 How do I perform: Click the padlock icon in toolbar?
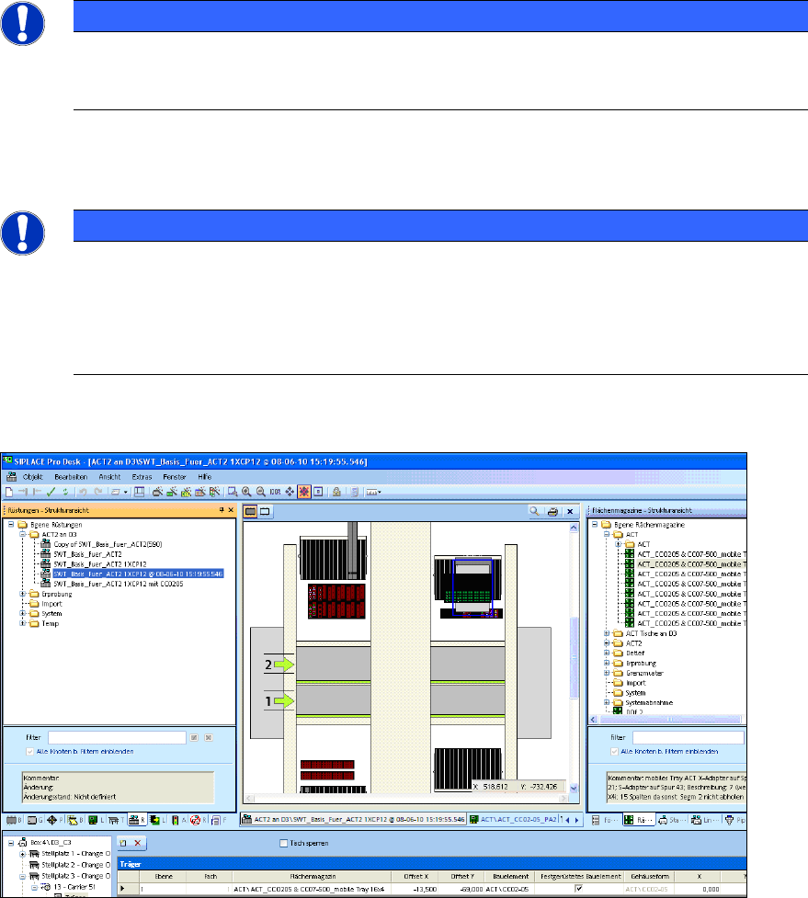336,492
